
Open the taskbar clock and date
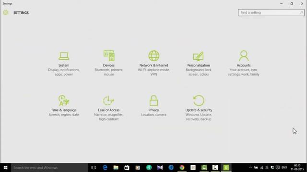(297, 168)
